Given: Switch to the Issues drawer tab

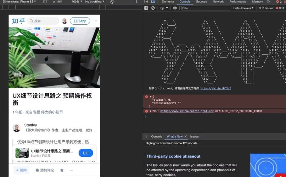Looking at the screenshot, I should 194,137.
